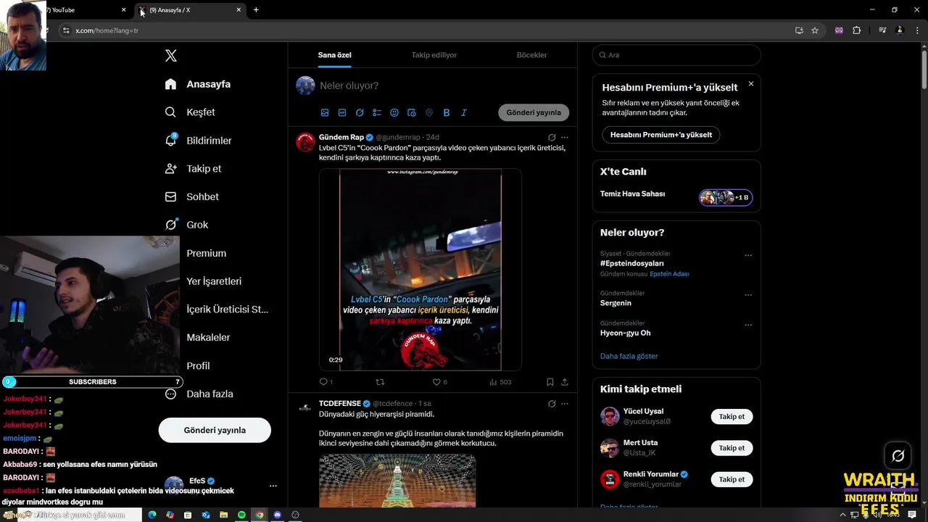Open EfeS account menu dots
The height and width of the screenshot is (522, 928).
273,486
